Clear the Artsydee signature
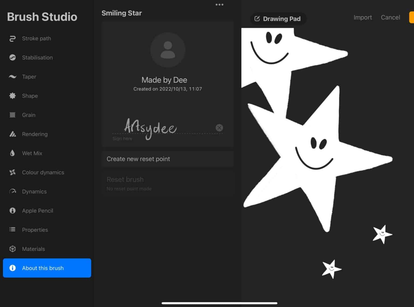The height and width of the screenshot is (307, 414). (219, 128)
